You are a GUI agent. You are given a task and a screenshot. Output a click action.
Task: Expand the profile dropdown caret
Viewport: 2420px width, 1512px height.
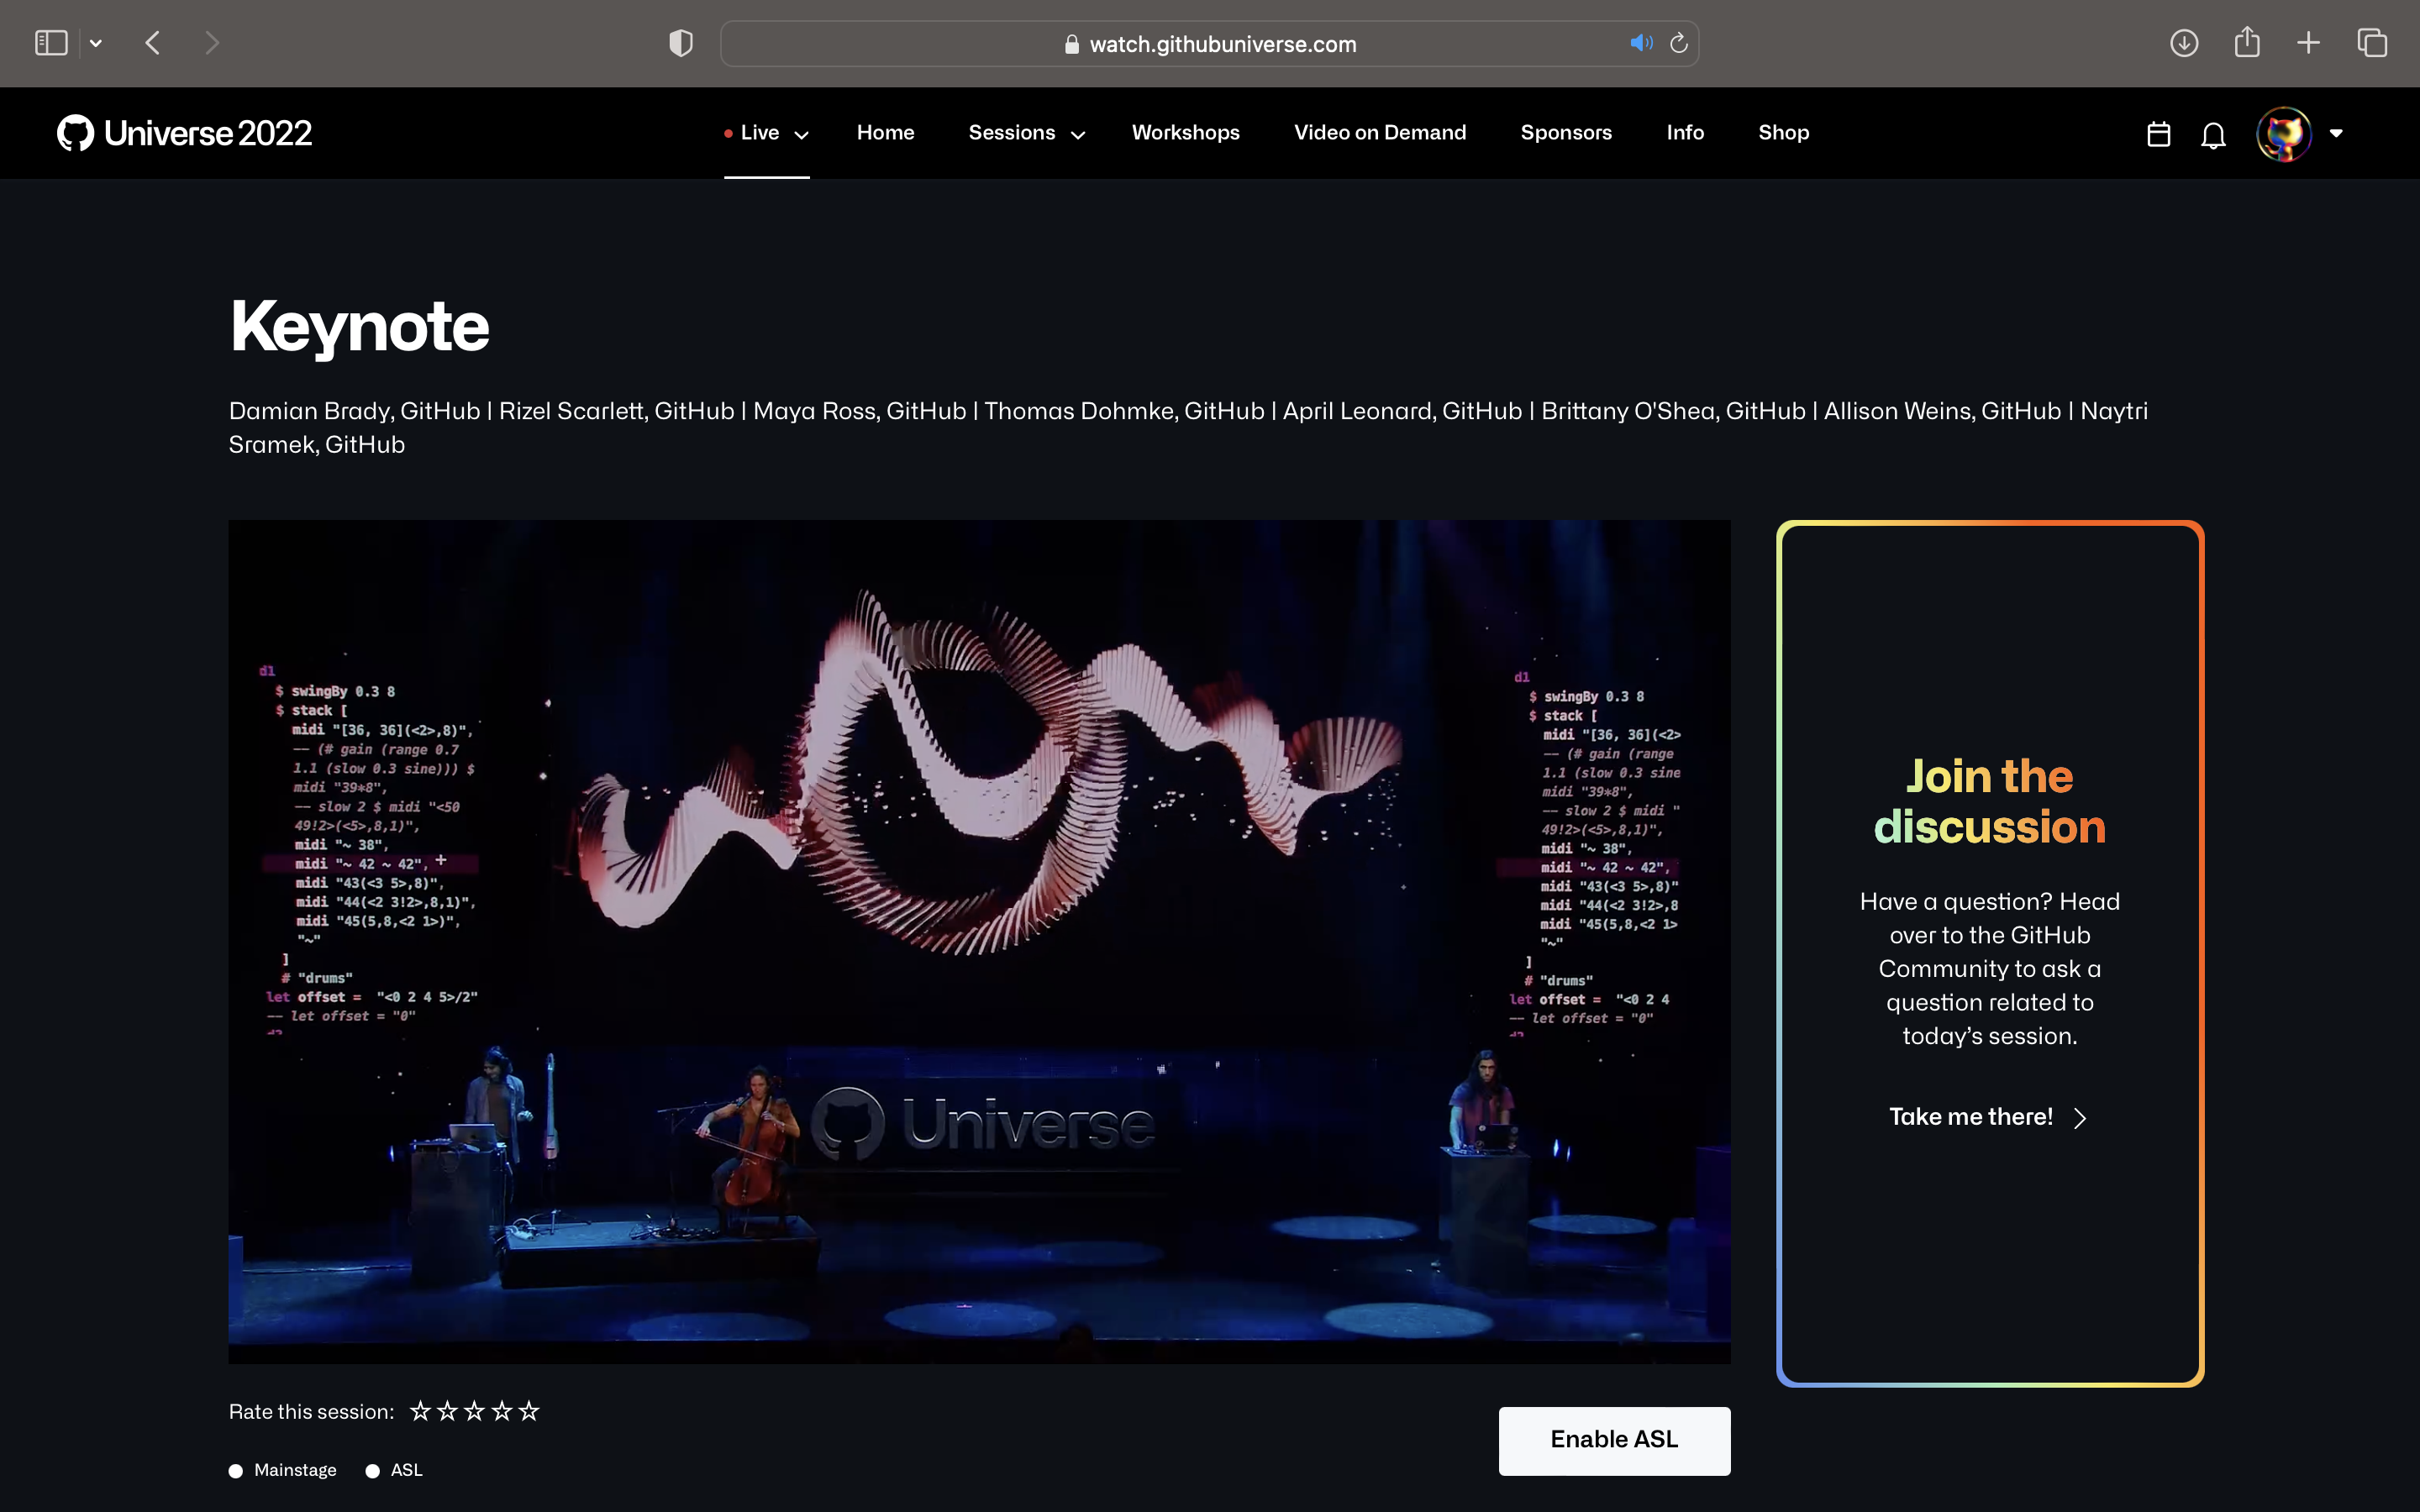[2336, 133]
